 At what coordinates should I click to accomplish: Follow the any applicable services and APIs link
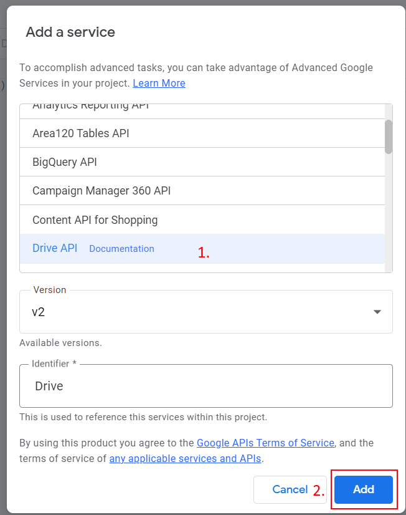(x=186, y=458)
